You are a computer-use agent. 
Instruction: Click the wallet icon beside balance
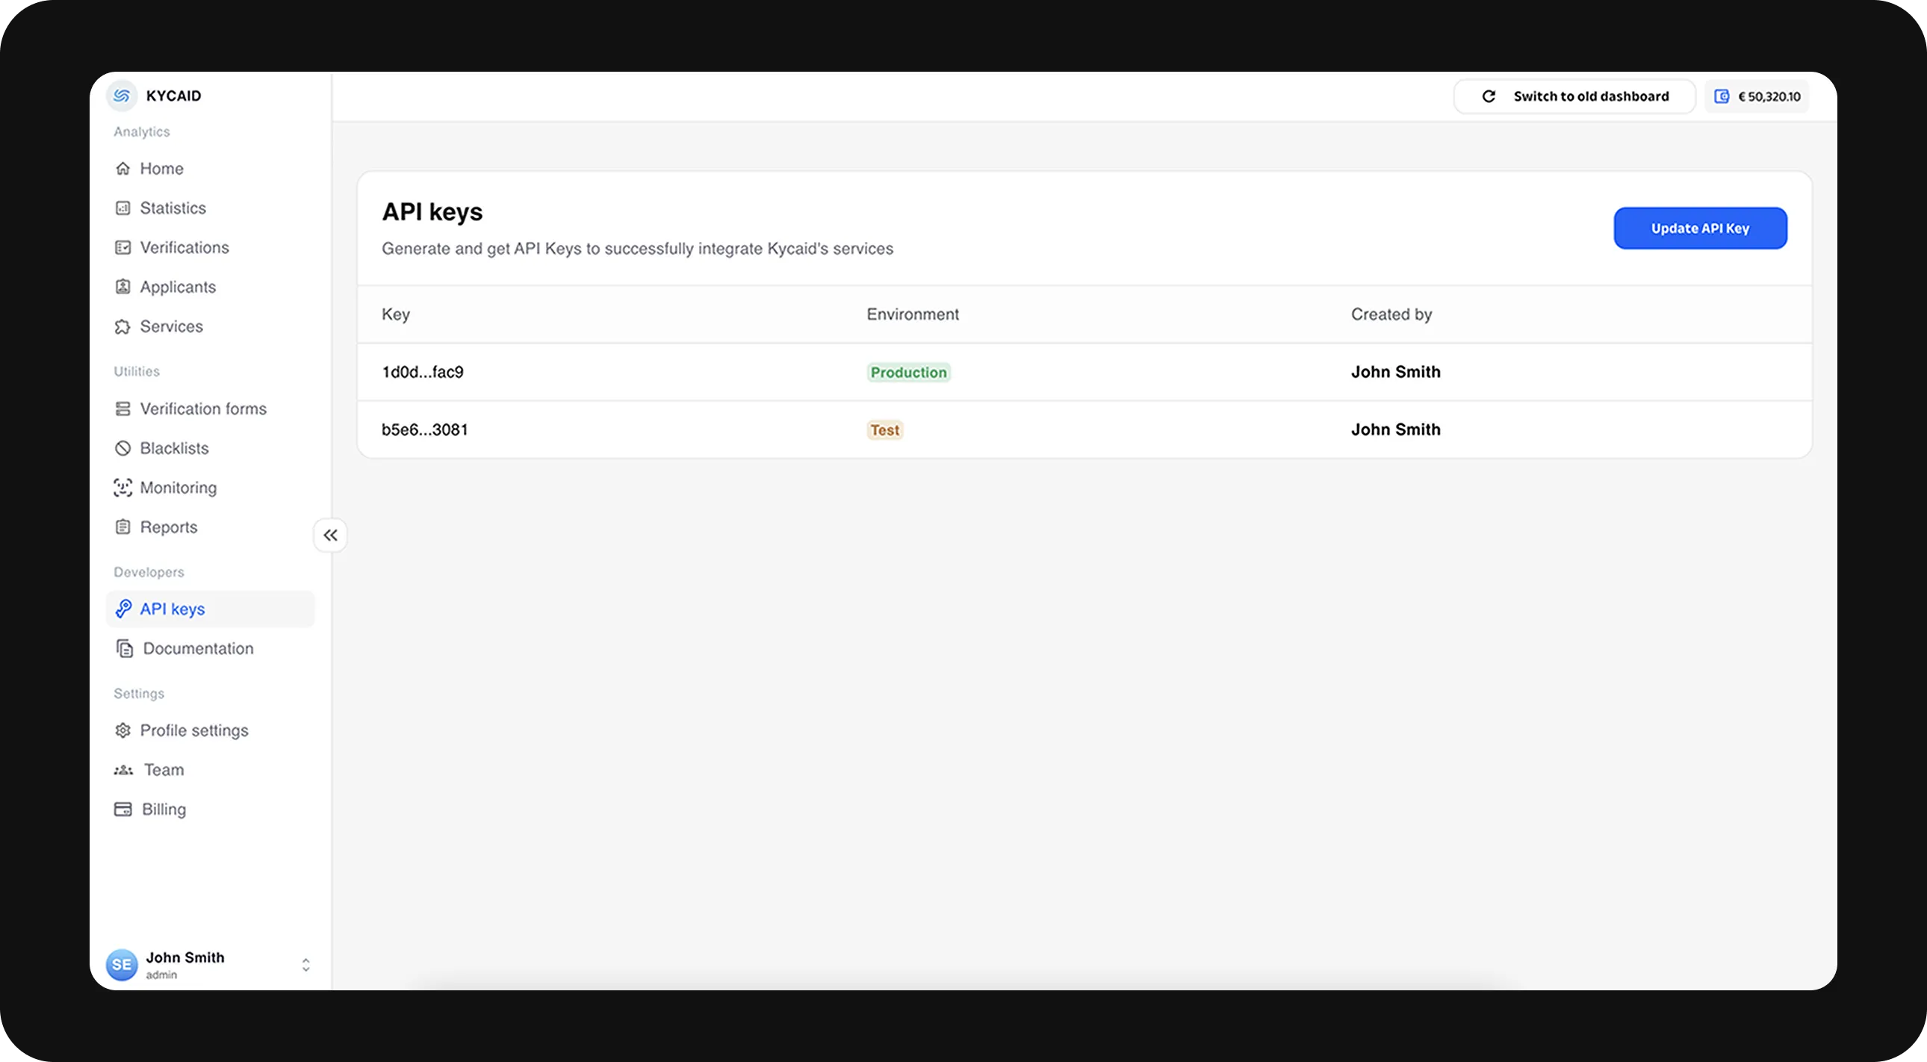click(1722, 96)
